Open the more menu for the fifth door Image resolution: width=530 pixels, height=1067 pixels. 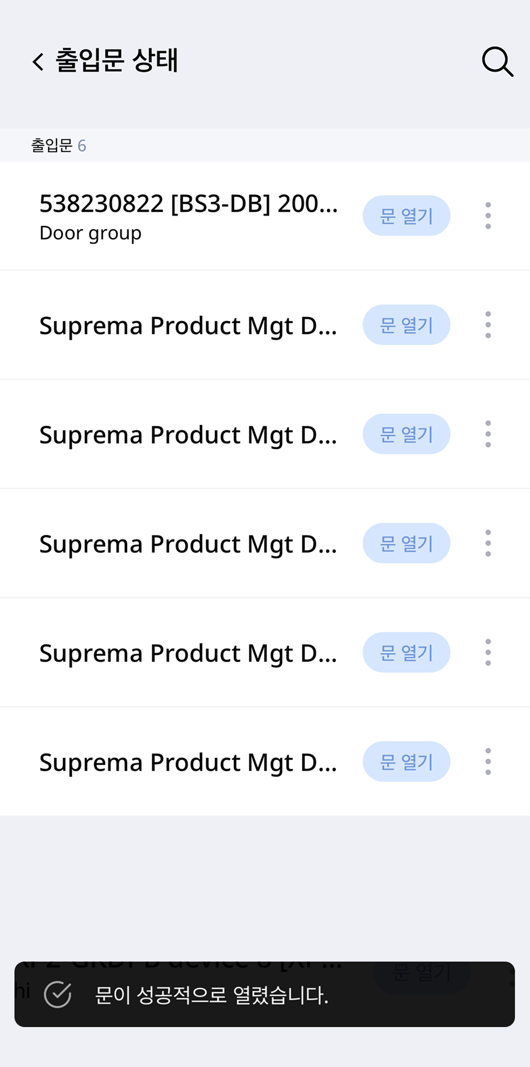pos(488,652)
